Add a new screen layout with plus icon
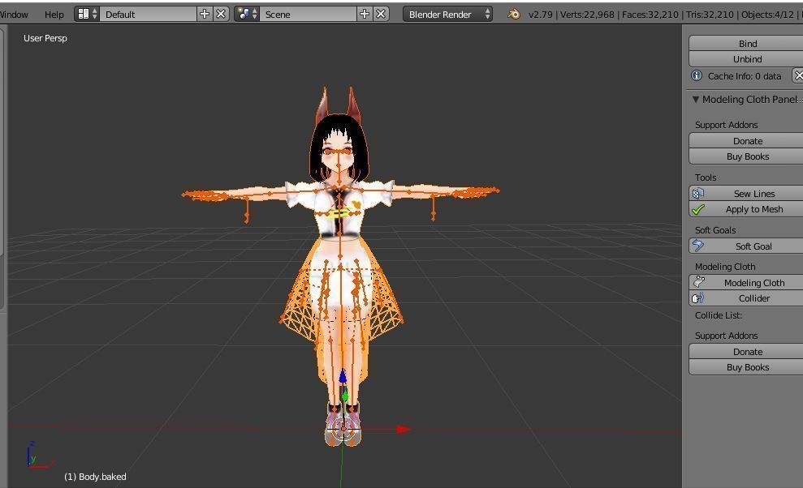Image resolution: width=803 pixels, height=488 pixels. click(205, 15)
